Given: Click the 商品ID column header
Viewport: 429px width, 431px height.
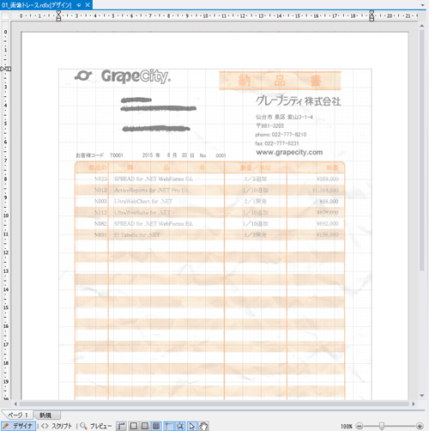Looking at the screenshot, I should 98,167.
